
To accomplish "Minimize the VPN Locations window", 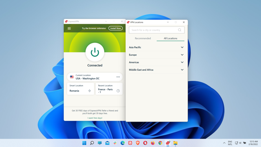I will [168, 22].
